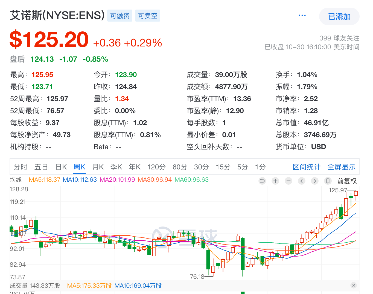Click the 总市值 value 46.91亿
Image resolution: width=373 pixels, height=294 pixels.
(316, 123)
